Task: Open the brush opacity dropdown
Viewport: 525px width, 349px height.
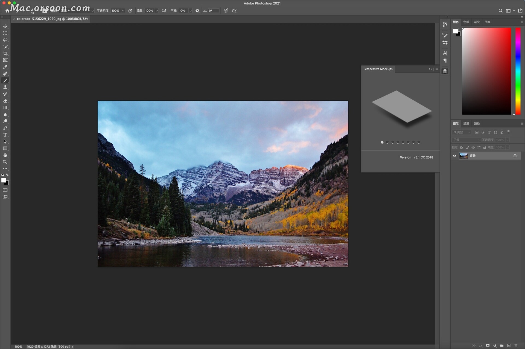Action: click(122, 11)
